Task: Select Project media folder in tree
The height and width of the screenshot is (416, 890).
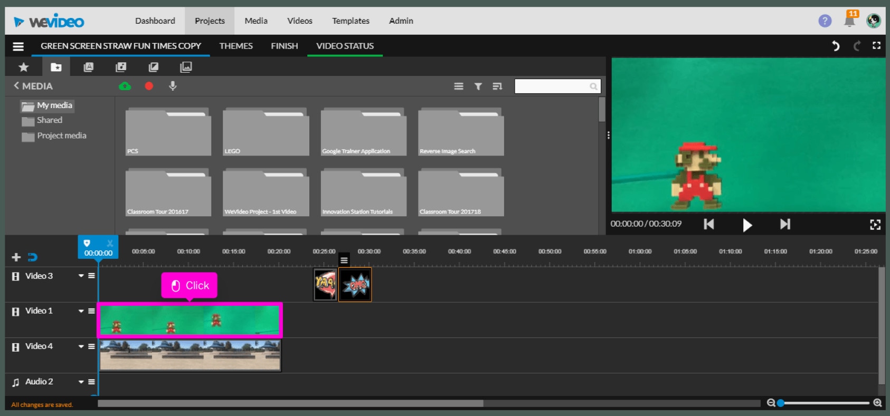Action: (x=54, y=136)
